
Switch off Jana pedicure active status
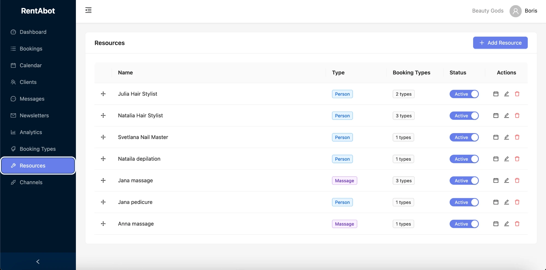pyautogui.click(x=464, y=202)
